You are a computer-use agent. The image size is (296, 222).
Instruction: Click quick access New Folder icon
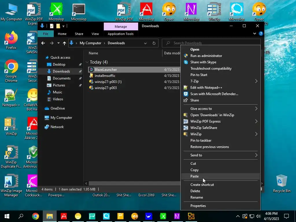pyautogui.click(x=58, y=26)
